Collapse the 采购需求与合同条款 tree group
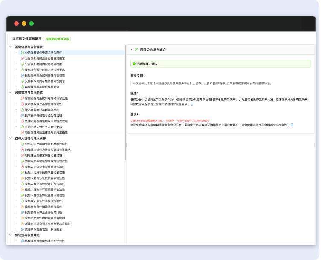The height and width of the screenshot is (260, 322). (10, 92)
